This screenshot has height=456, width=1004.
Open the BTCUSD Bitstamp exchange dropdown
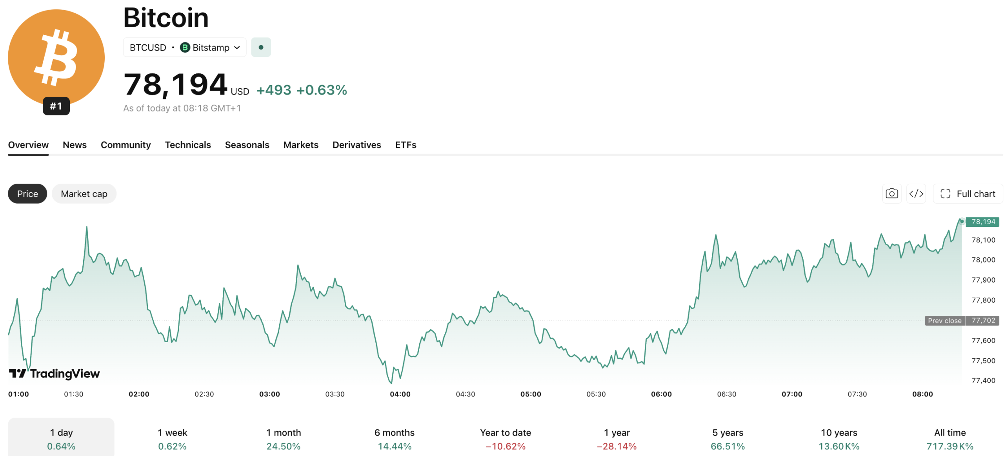[185, 47]
